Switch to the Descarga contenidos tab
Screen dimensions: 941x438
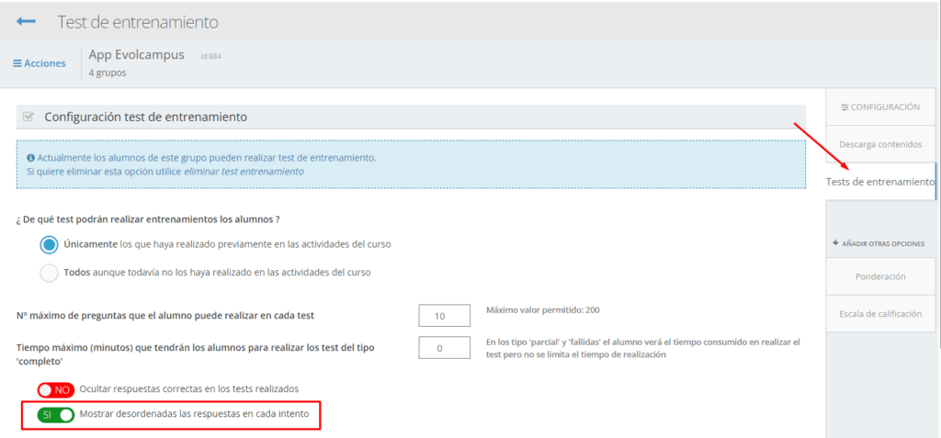[879, 145]
